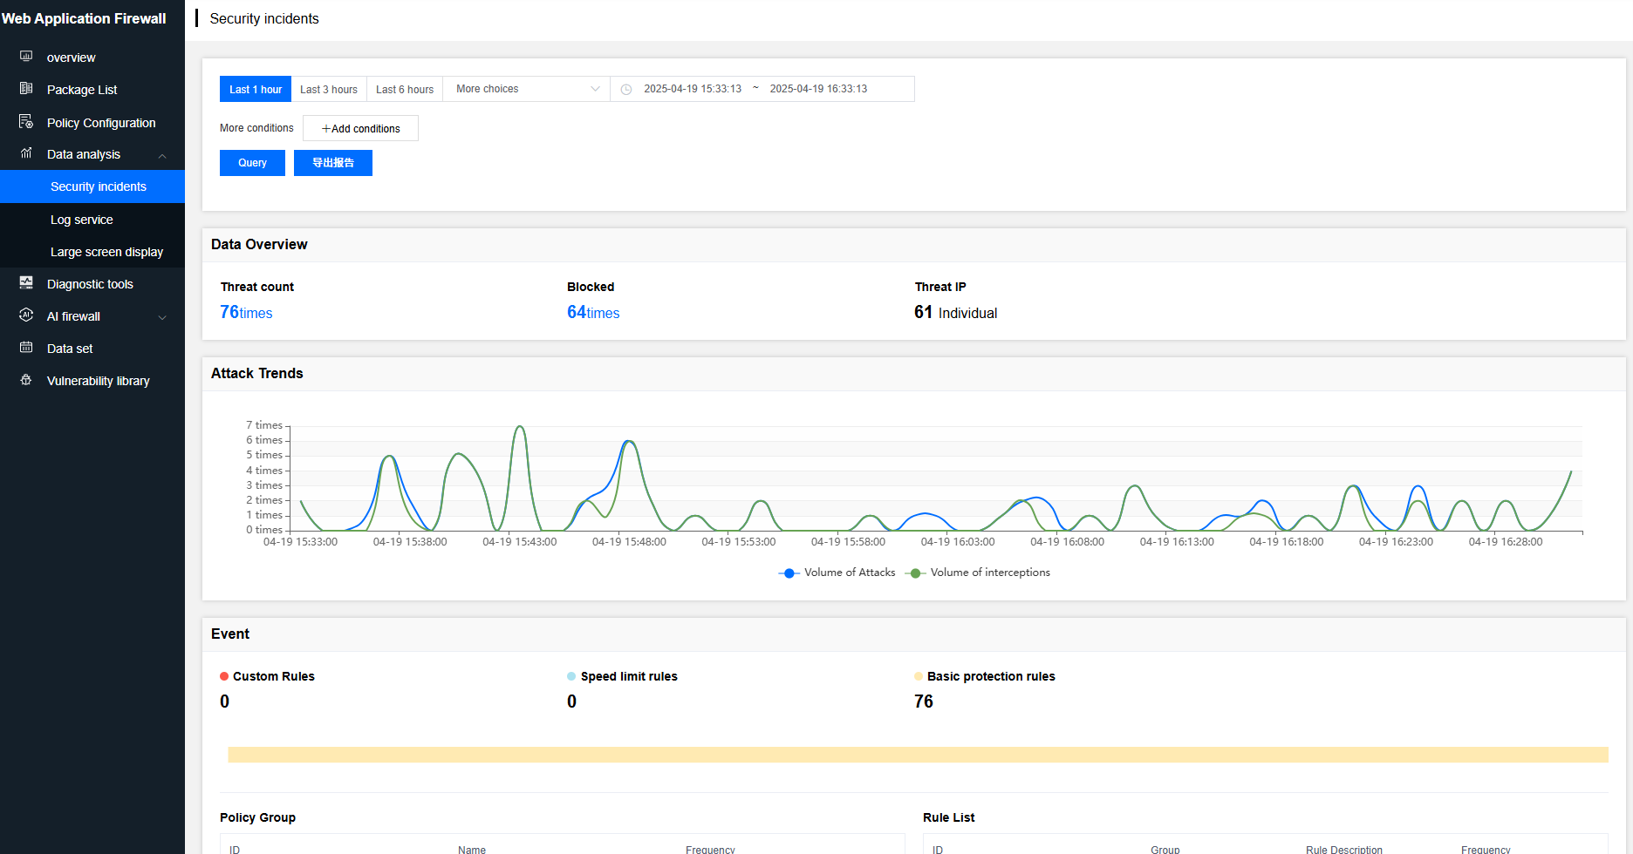Click the Data set sidebar icon
Screen dimensions: 1633x854
(26, 348)
